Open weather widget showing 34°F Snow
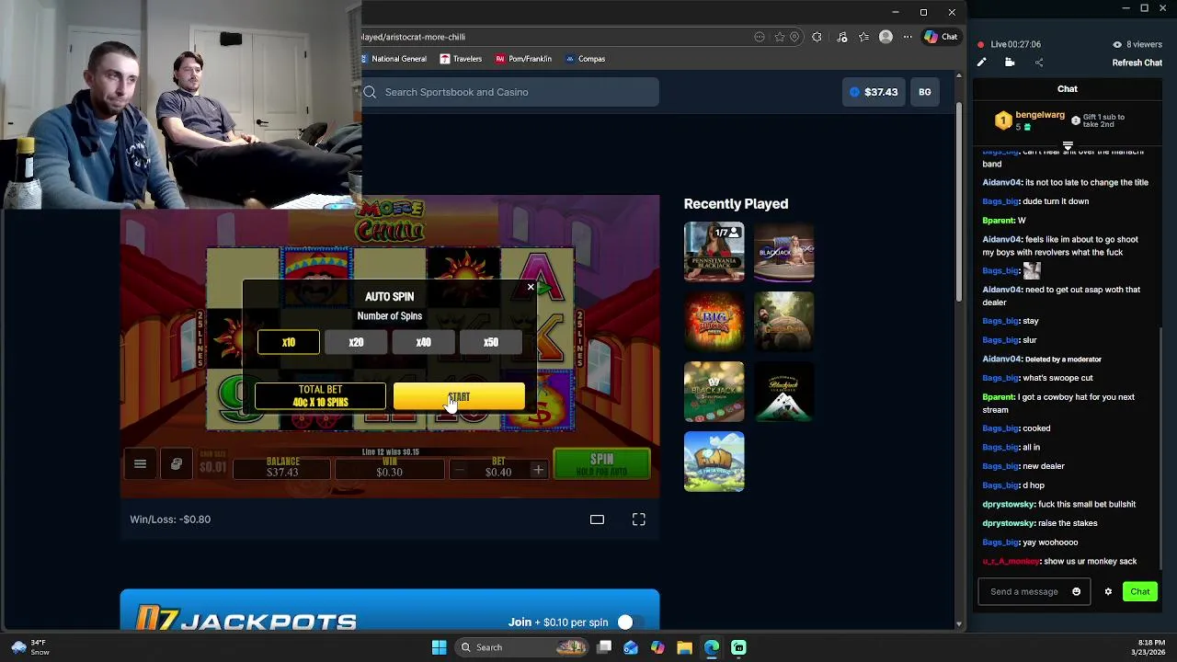1177x662 pixels. 29,647
